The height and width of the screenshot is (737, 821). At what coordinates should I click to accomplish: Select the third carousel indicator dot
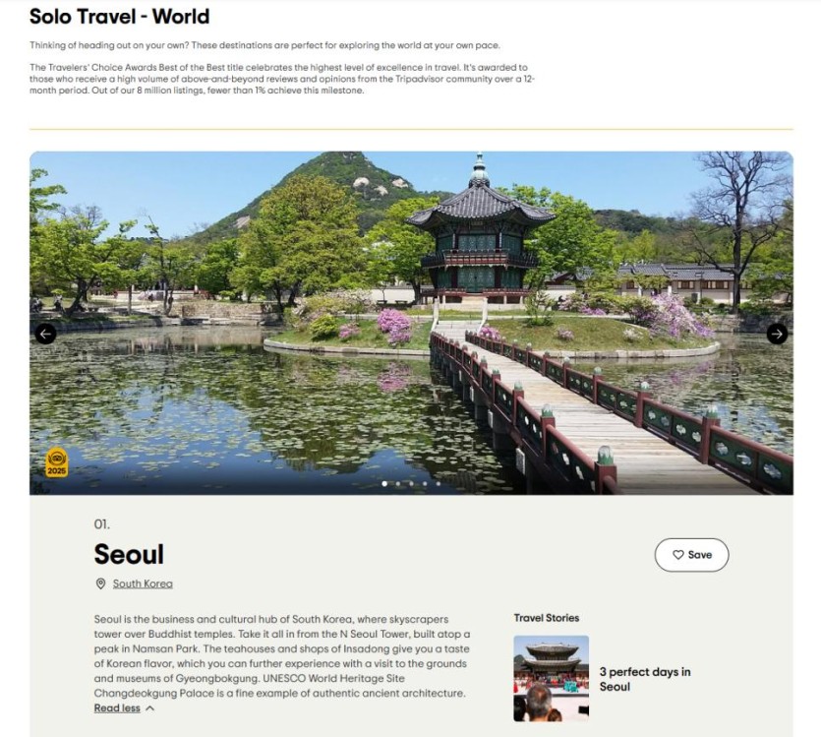(411, 484)
